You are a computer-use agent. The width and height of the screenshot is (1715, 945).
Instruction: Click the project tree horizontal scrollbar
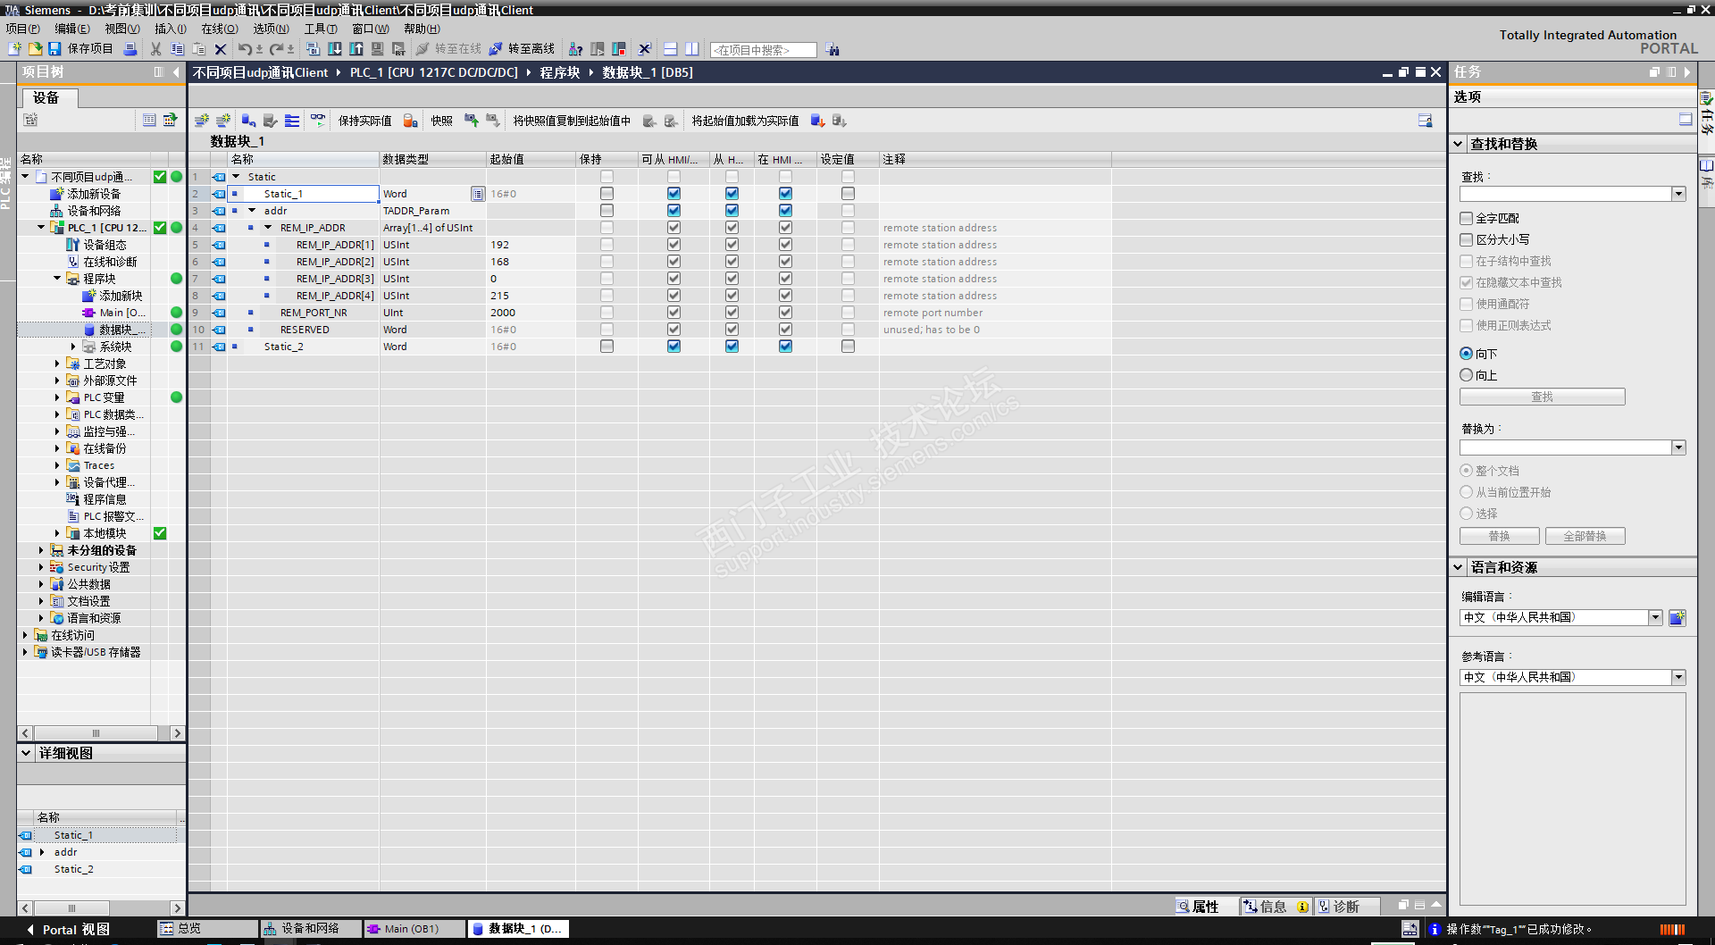[96, 733]
